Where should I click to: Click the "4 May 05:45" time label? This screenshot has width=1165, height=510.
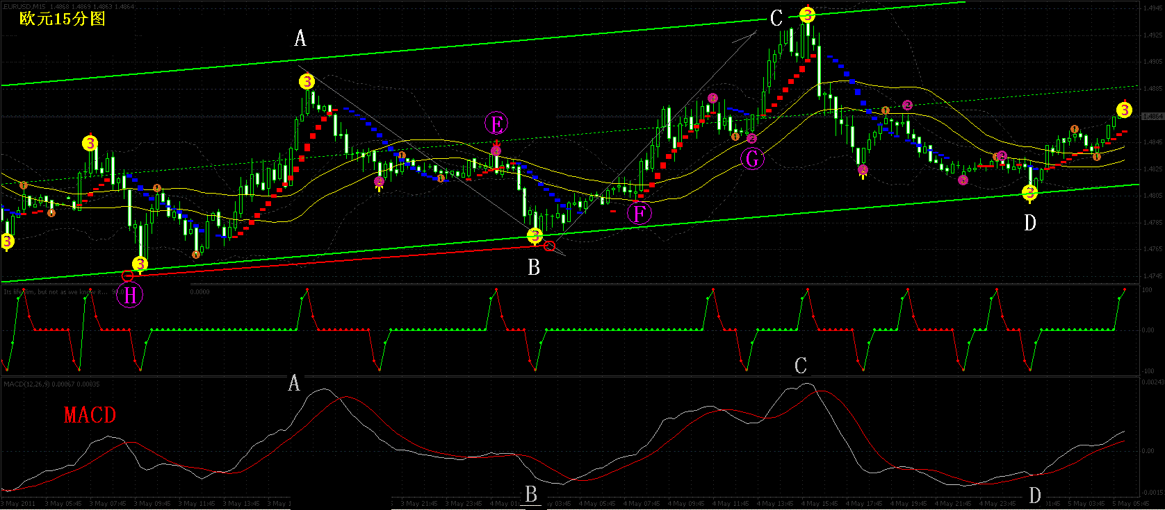[597, 504]
